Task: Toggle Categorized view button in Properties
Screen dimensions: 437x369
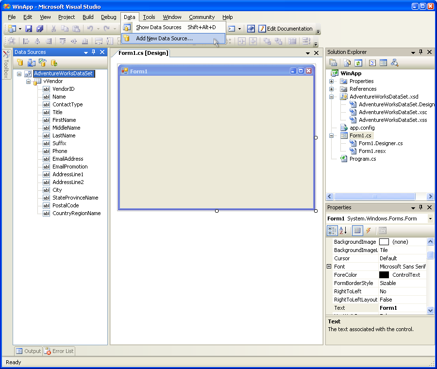Action: [332, 231]
